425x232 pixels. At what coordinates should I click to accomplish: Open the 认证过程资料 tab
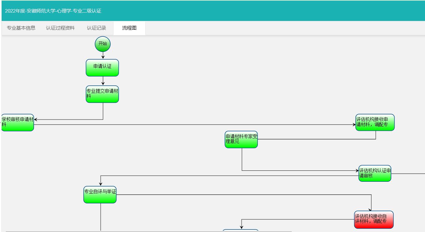60,28
